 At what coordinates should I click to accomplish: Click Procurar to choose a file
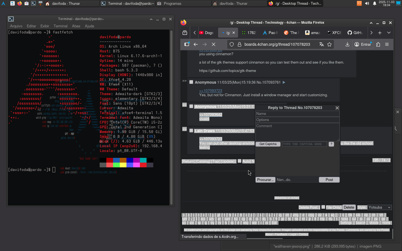click(x=265, y=180)
